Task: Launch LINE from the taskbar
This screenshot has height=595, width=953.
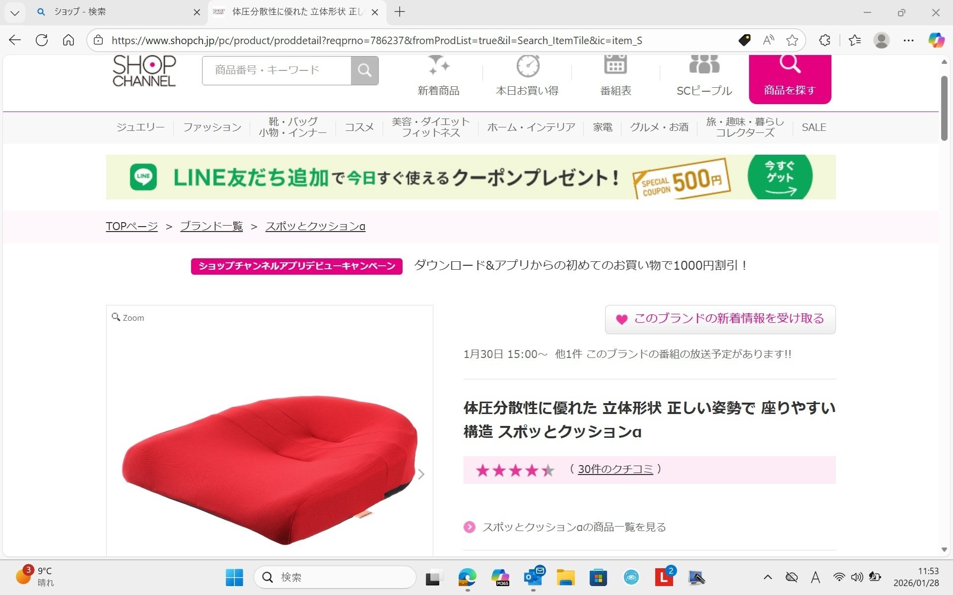Action: pyautogui.click(x=665, y=577)
